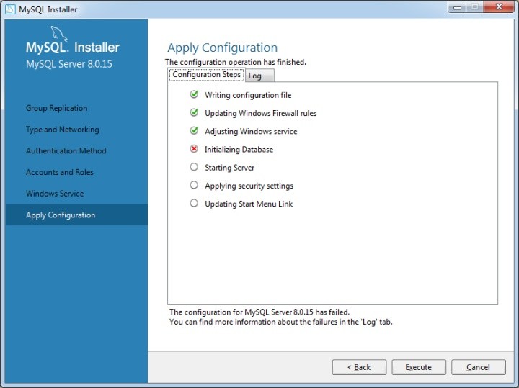Click the Execute button
The image size is (519, 388).
click(419, 367)
